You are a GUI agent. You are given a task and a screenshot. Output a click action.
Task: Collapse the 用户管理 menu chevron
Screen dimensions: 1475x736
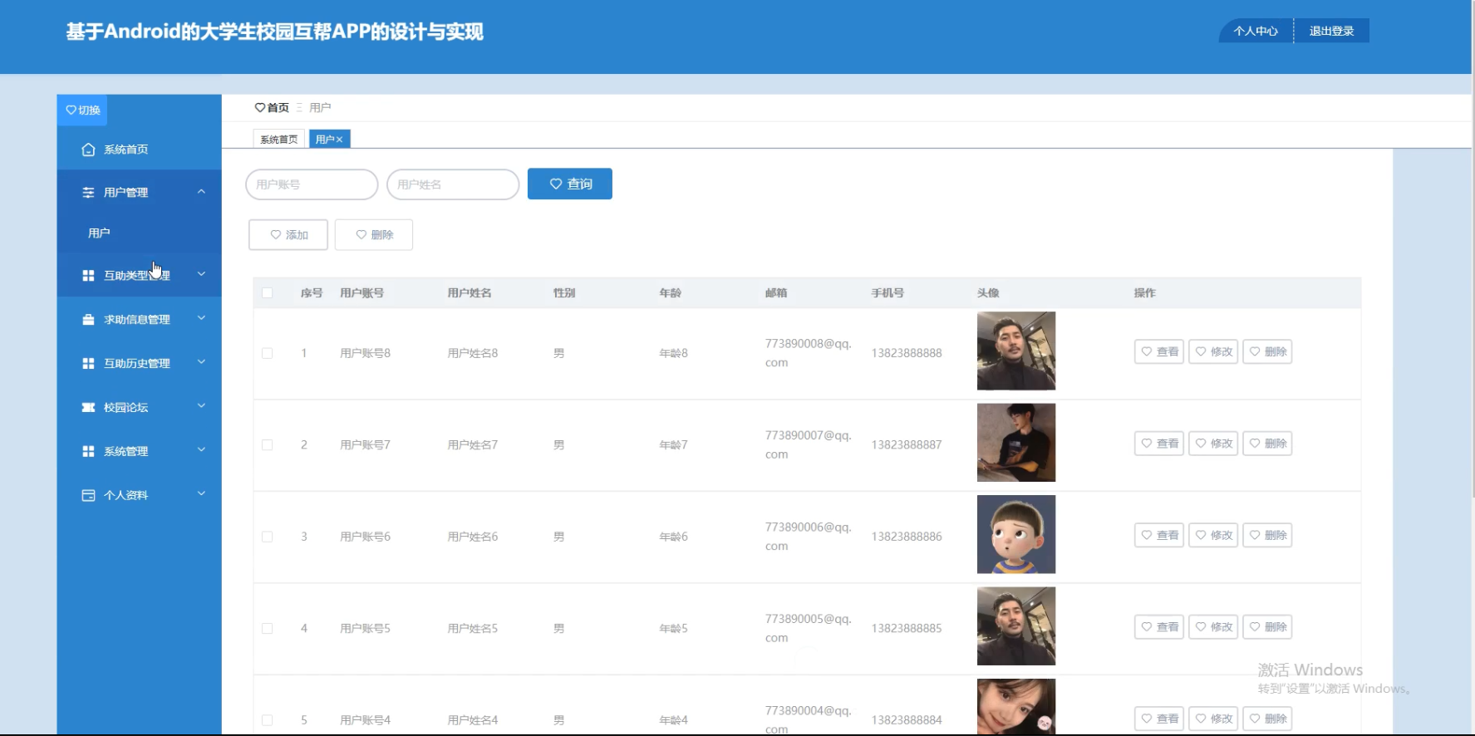[201, 192]
